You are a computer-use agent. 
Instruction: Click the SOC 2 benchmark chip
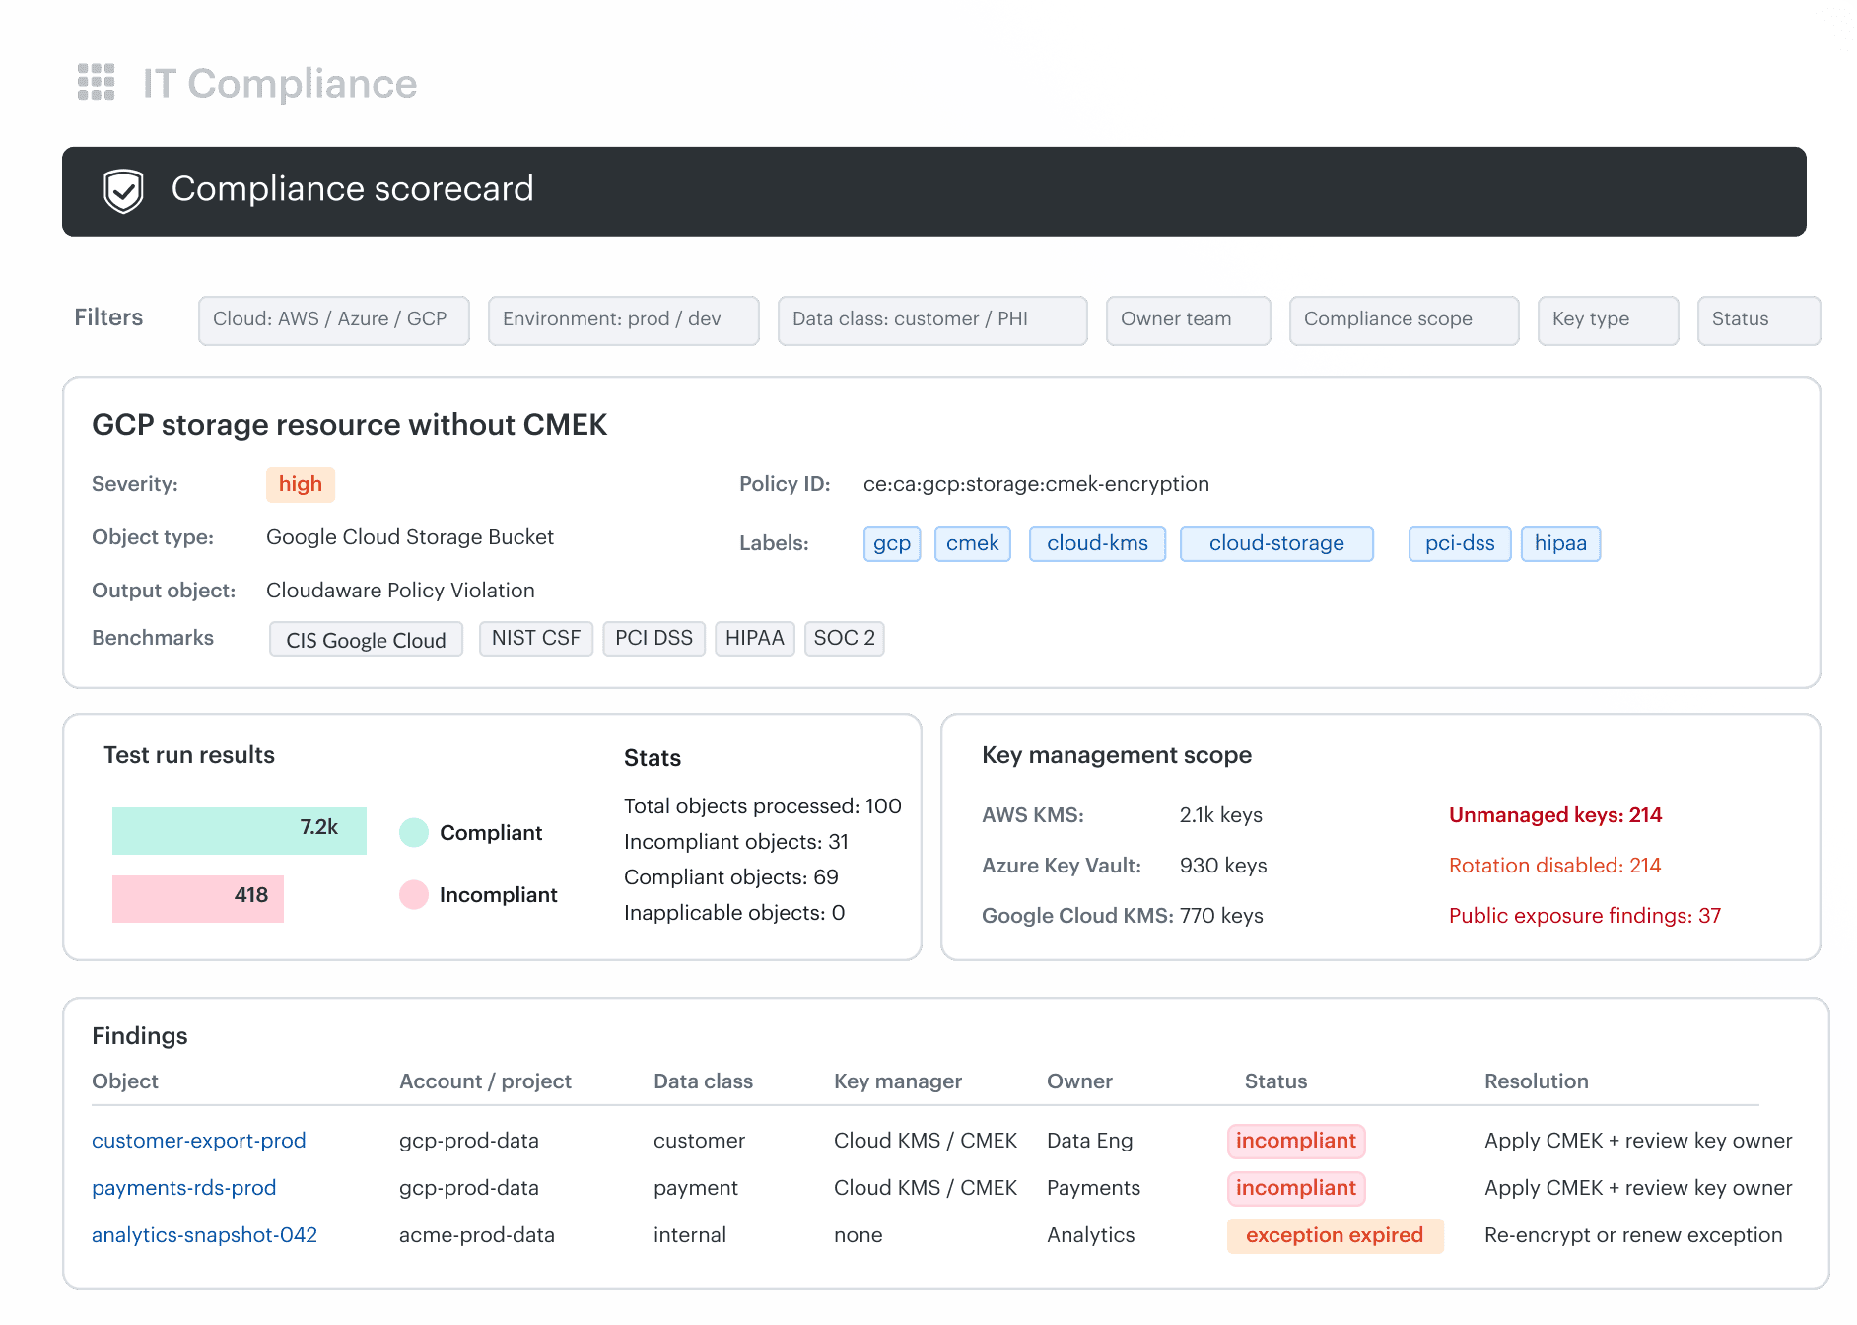pos(845,638)
